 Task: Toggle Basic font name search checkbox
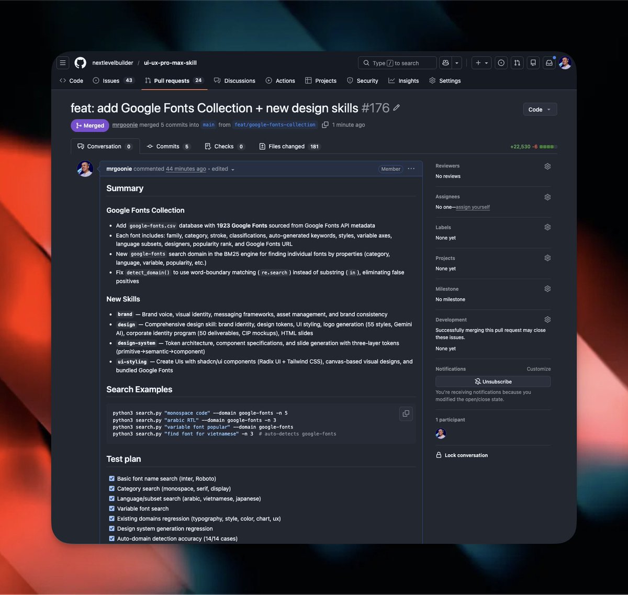[x=111, y=478]
